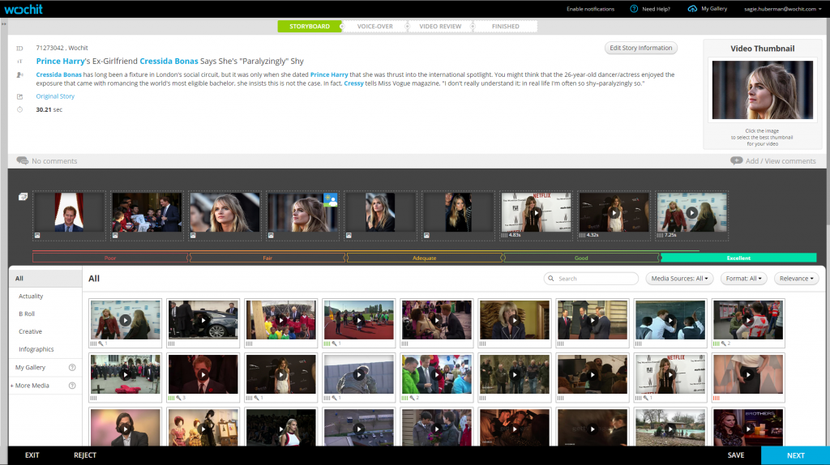Click the EXIT button
The width and height of the screenshot is (830, 465).
click(x=32, y=455)
